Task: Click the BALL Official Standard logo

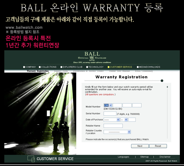Action: click(92, 56)
